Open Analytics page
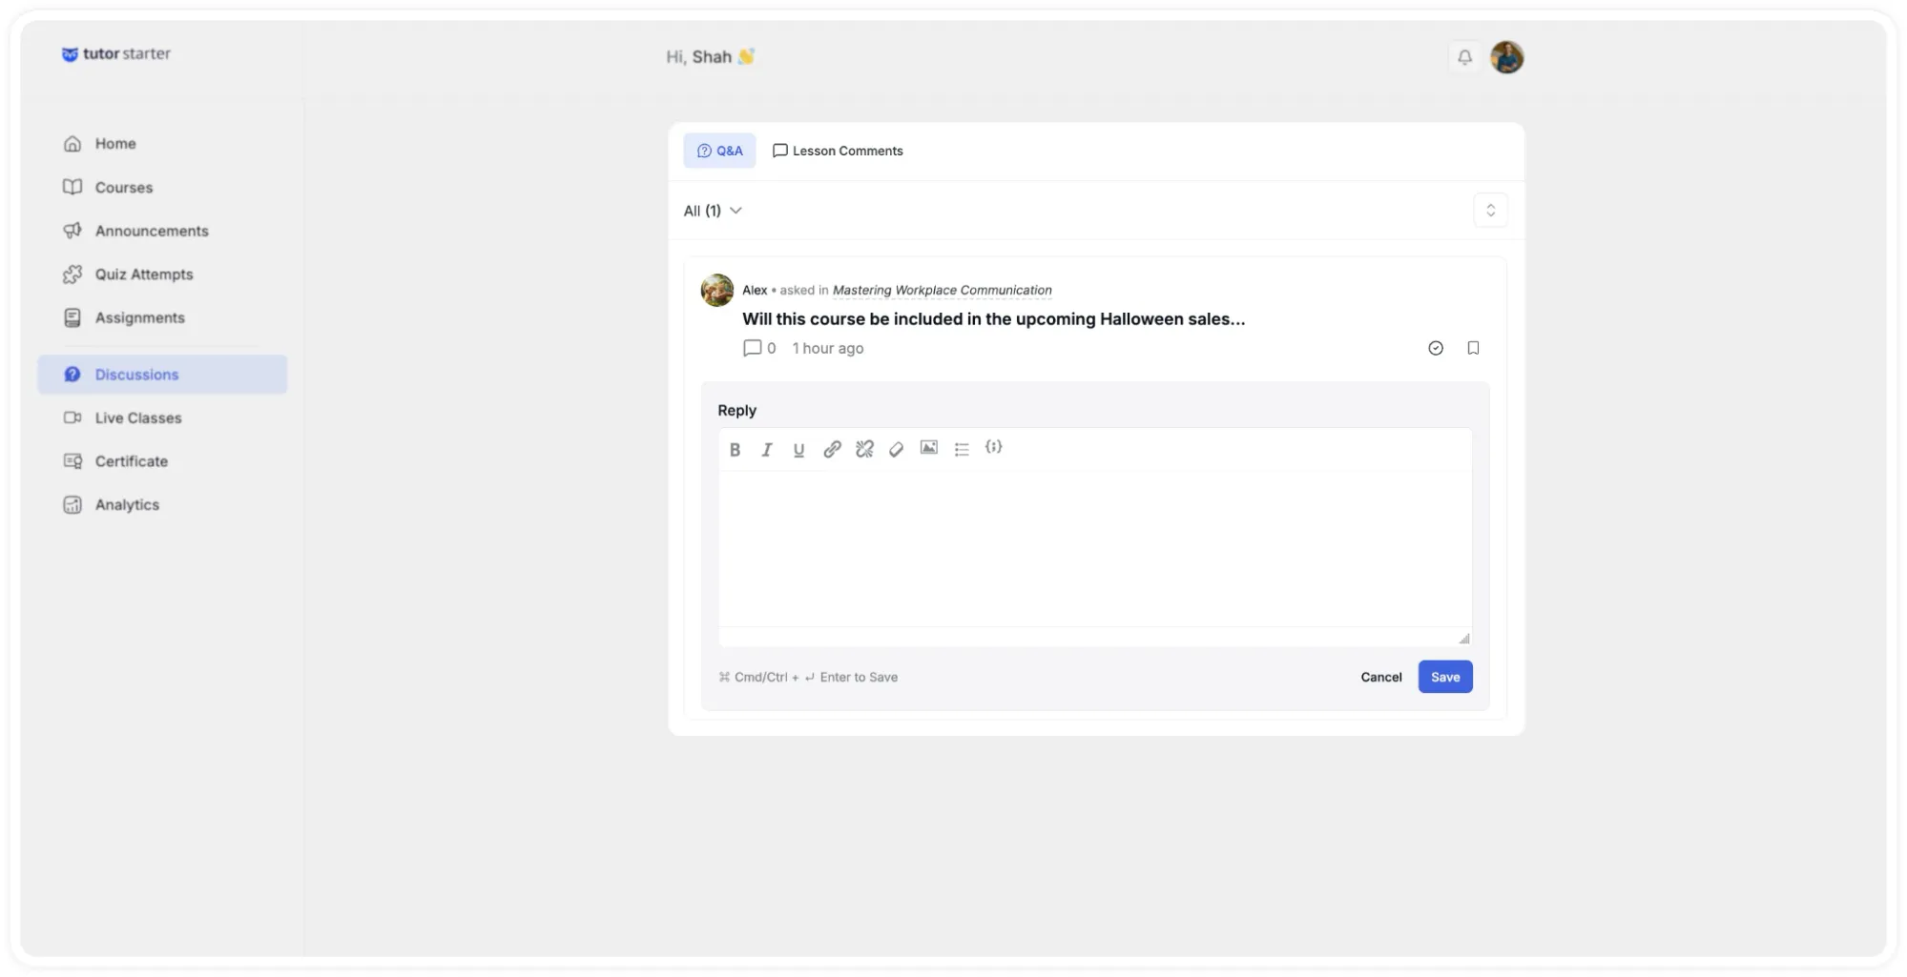 111,505
